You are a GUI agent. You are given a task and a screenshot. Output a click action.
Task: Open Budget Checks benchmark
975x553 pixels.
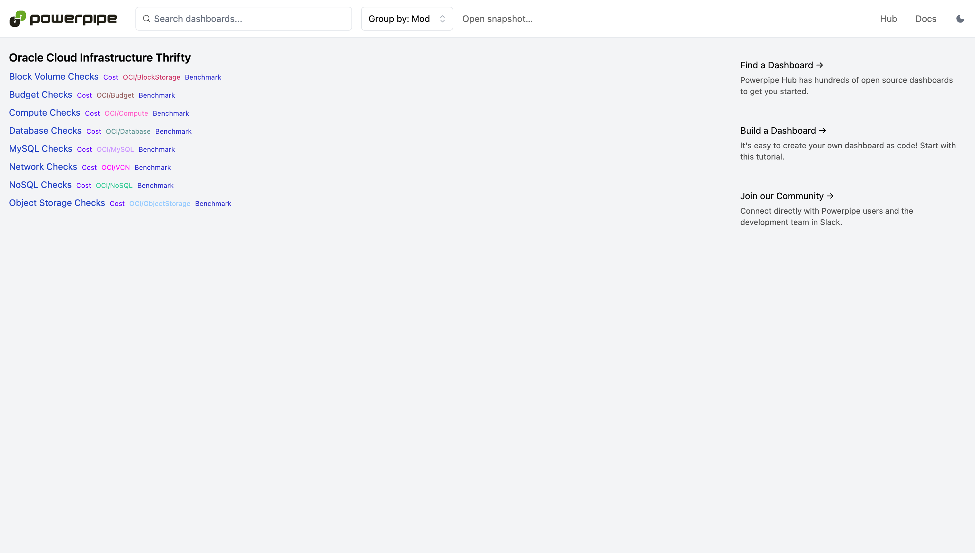coord(41,94)
